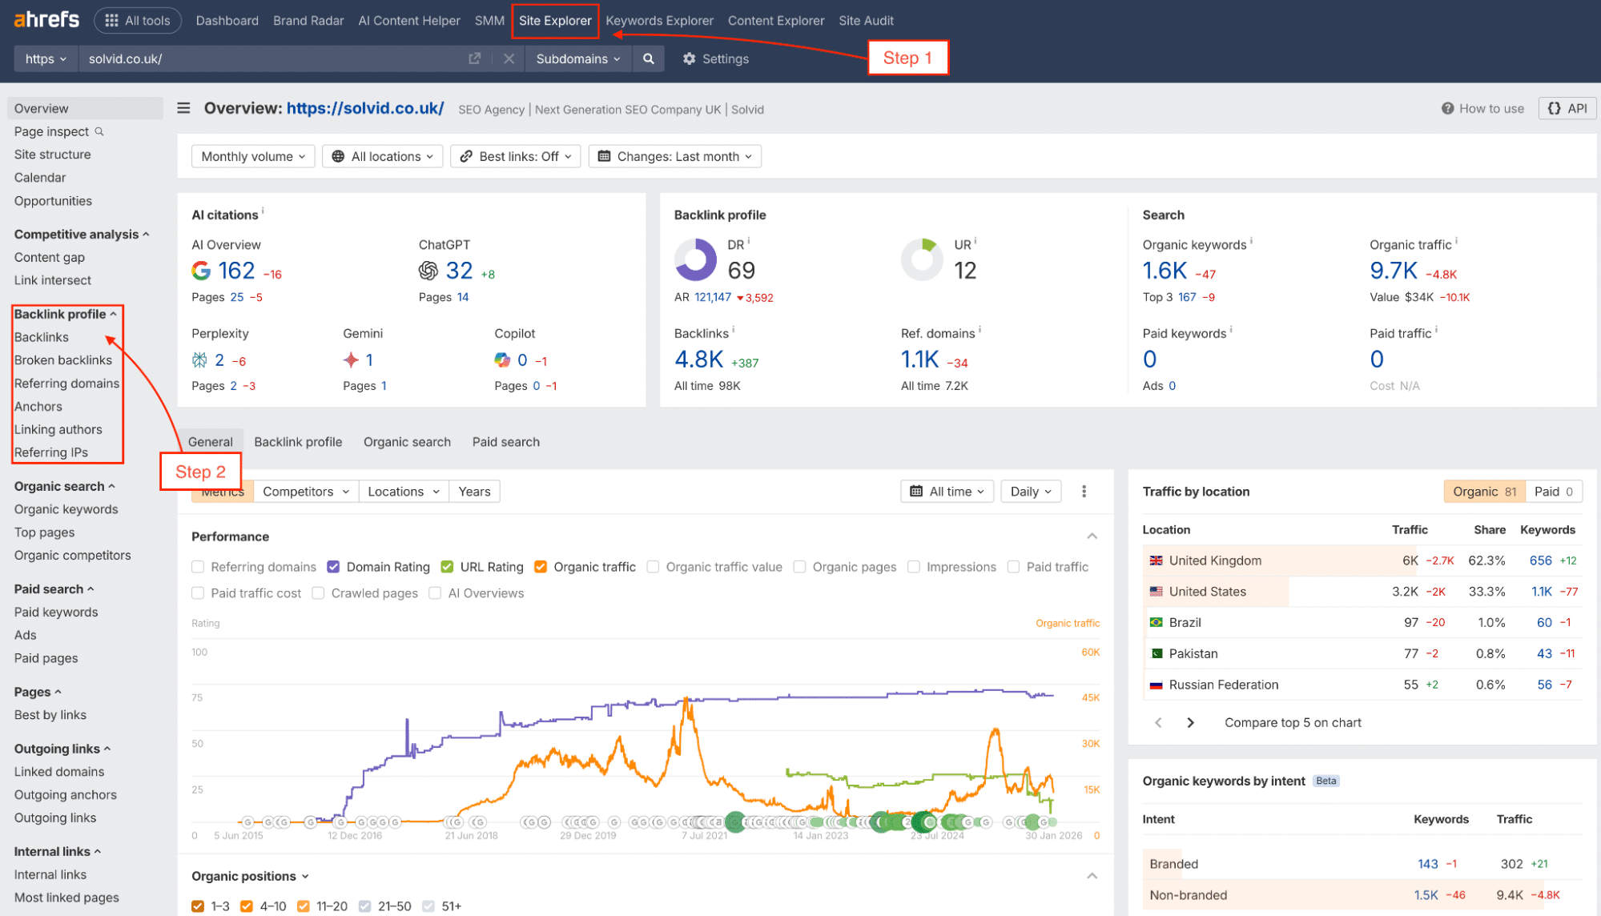
Task: Collapse the Backlink profile sidebar section
Action: (x=115, y=314)
